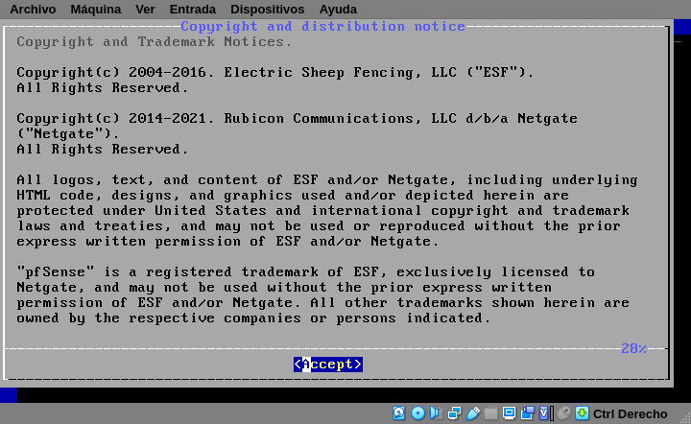Click the shared folders status icon

tap(490, 413)
